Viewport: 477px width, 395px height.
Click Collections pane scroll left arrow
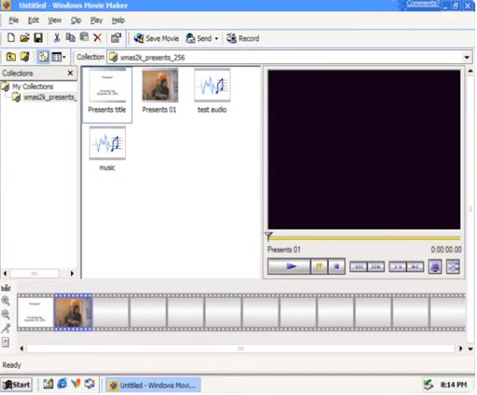coord(5,273)
